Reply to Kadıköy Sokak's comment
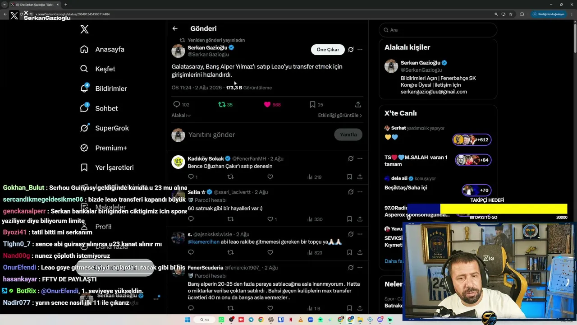The image size is (577, 325). pos(192,177)
